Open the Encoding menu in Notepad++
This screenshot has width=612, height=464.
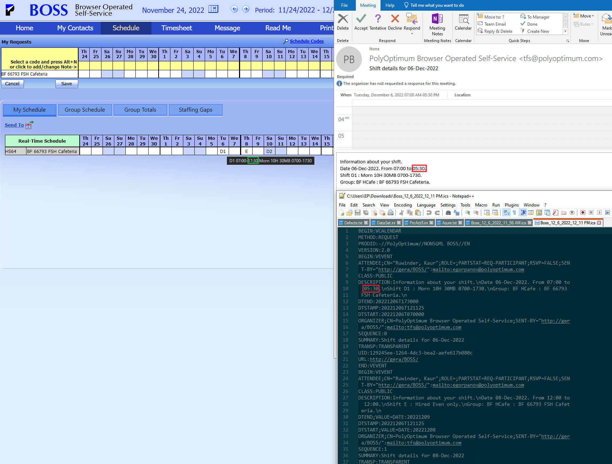403,205
